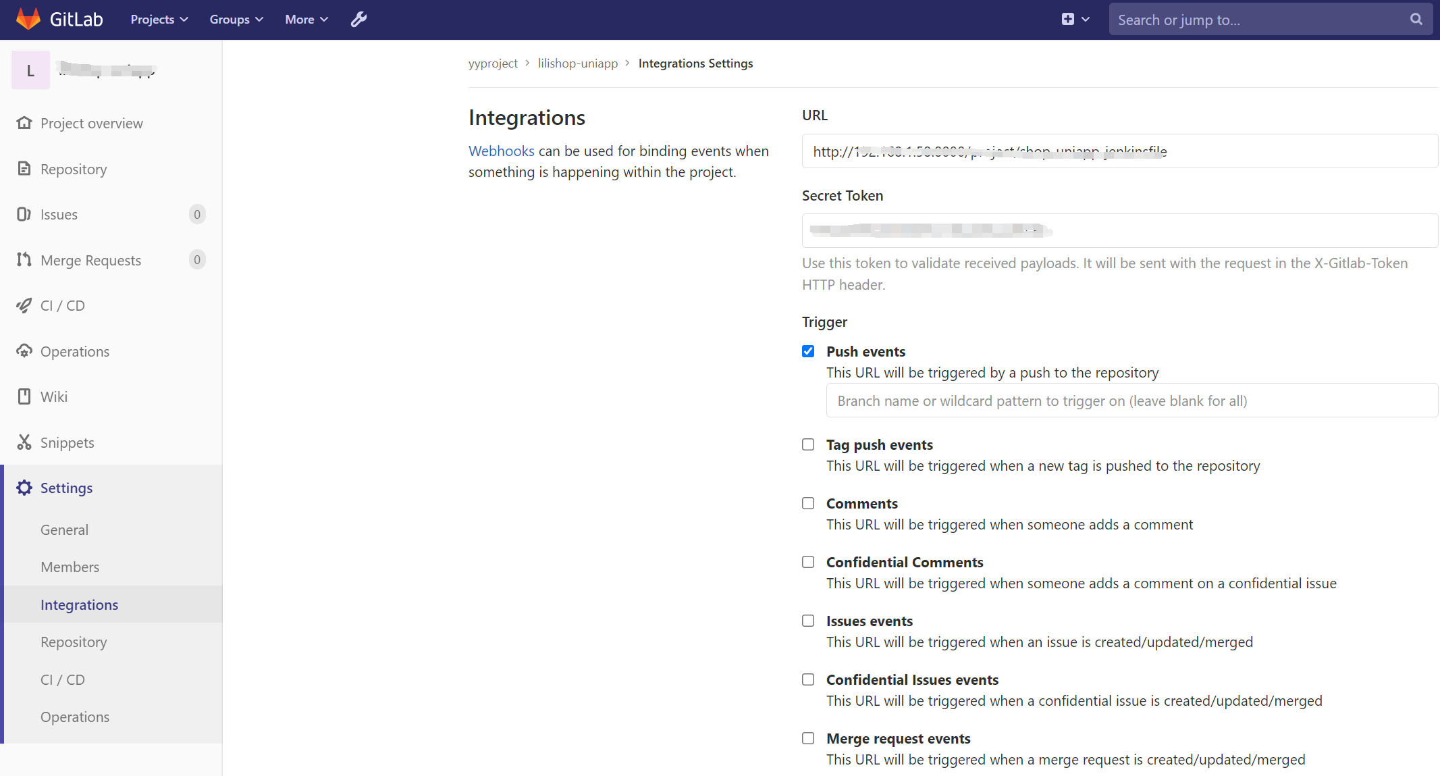Open CI / CD under Settings
The width and height of the screenshot is (1440, 776).
pos(63,679)
